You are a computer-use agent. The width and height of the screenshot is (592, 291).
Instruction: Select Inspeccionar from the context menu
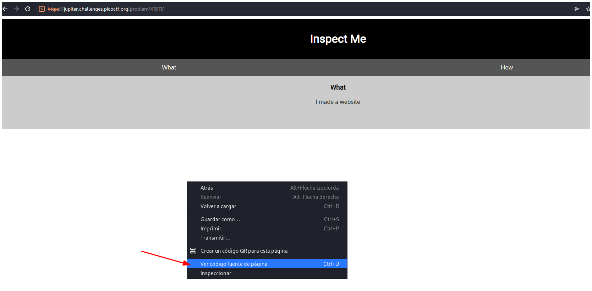(x=216, y=273)
